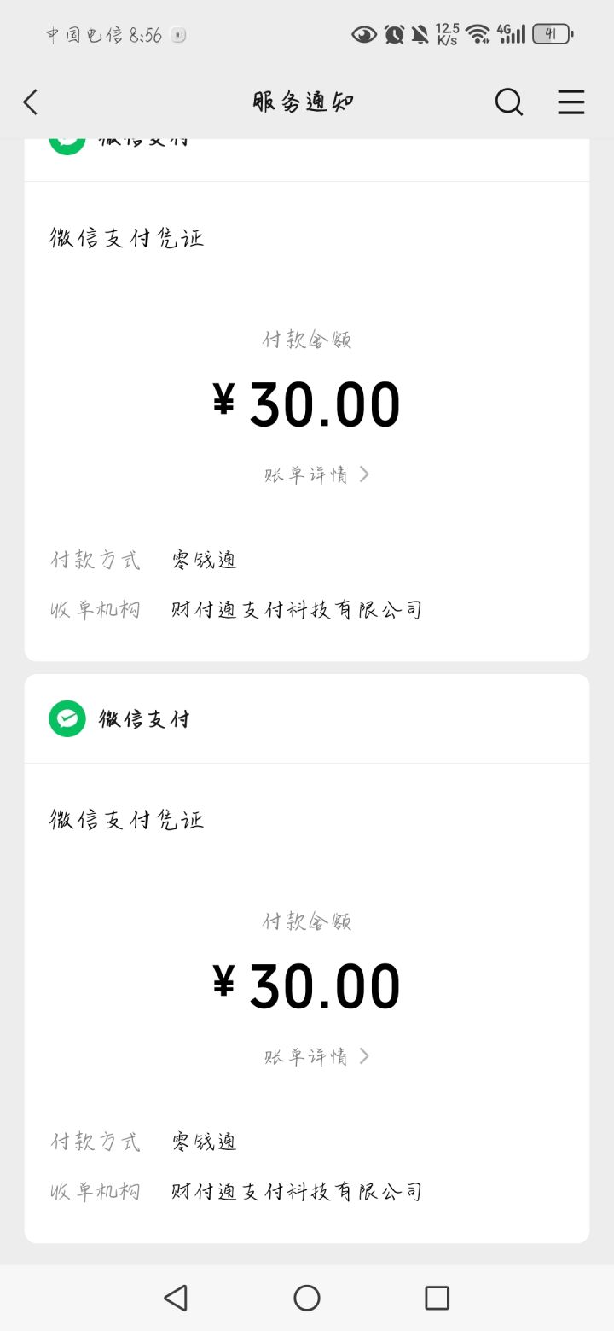Open 账单详情 link in first payment card
The width and height of the screenshot is (614, 1331).
tap(306, 474)
